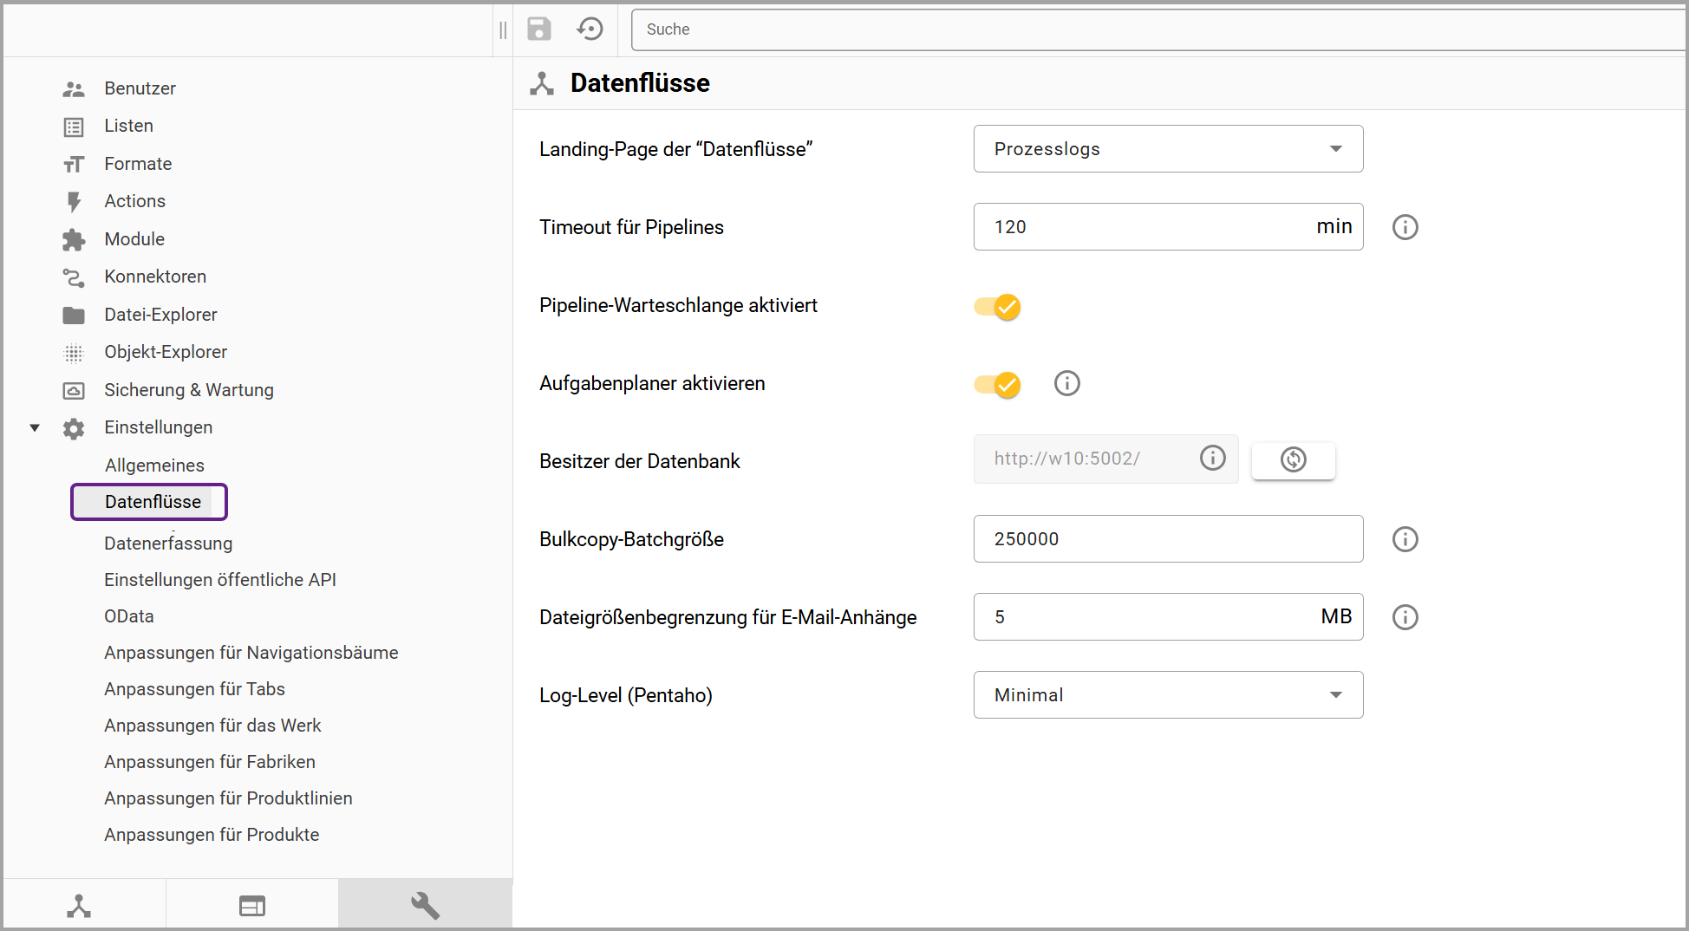This screenshot has height=931, width=1689.
Task: Open Konnektoren in the sidebar
Action: (x=155, y=277)
